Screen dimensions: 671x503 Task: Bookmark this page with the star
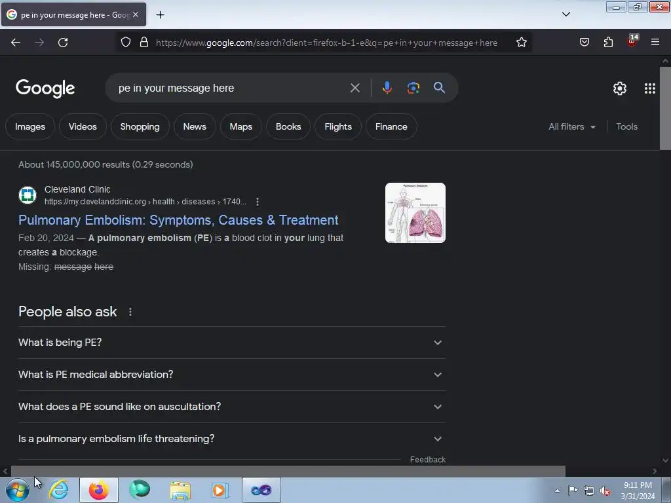click(x=521, y=43)
